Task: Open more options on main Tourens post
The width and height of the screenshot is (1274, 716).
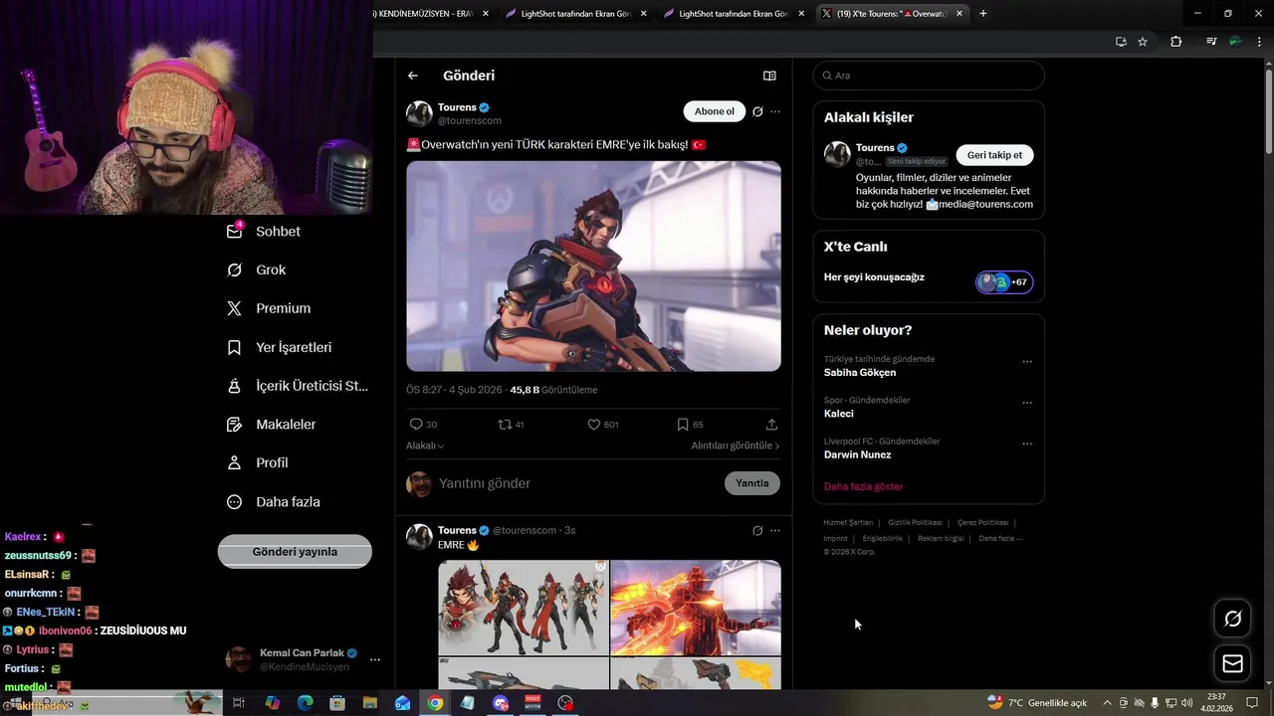Action: pyautogui.click(x=775, y=111)
